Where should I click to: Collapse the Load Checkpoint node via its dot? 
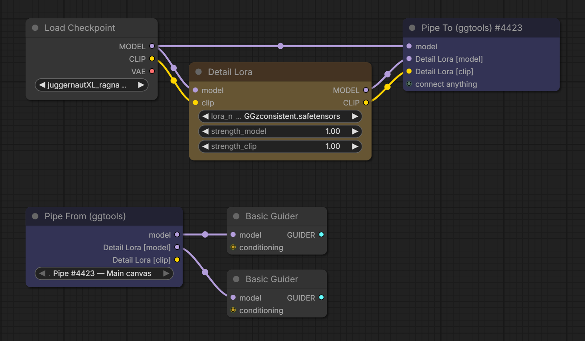(35, 28)
